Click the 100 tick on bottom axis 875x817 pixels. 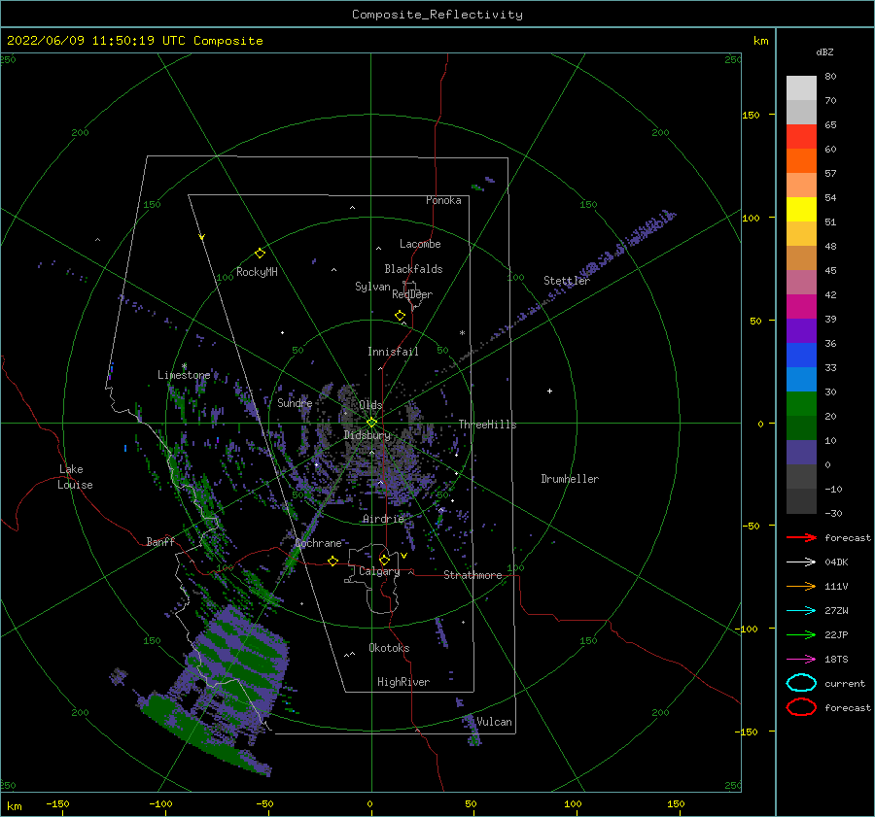point(573,803)
